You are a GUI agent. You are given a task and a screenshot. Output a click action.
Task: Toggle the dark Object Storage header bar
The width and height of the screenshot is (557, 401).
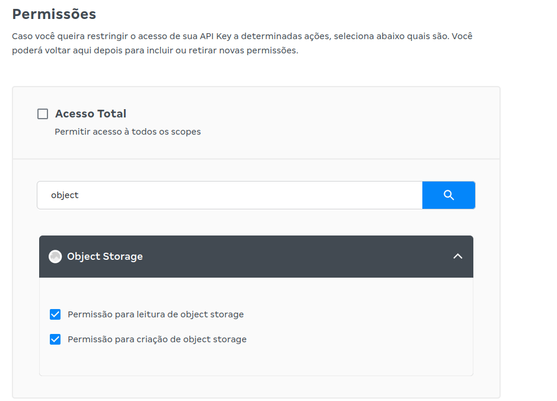256,256
